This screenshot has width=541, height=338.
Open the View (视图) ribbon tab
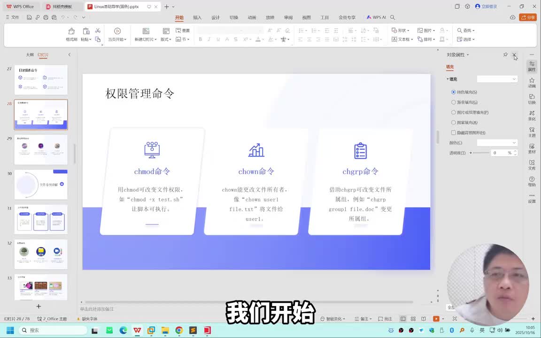pos(306,17)
